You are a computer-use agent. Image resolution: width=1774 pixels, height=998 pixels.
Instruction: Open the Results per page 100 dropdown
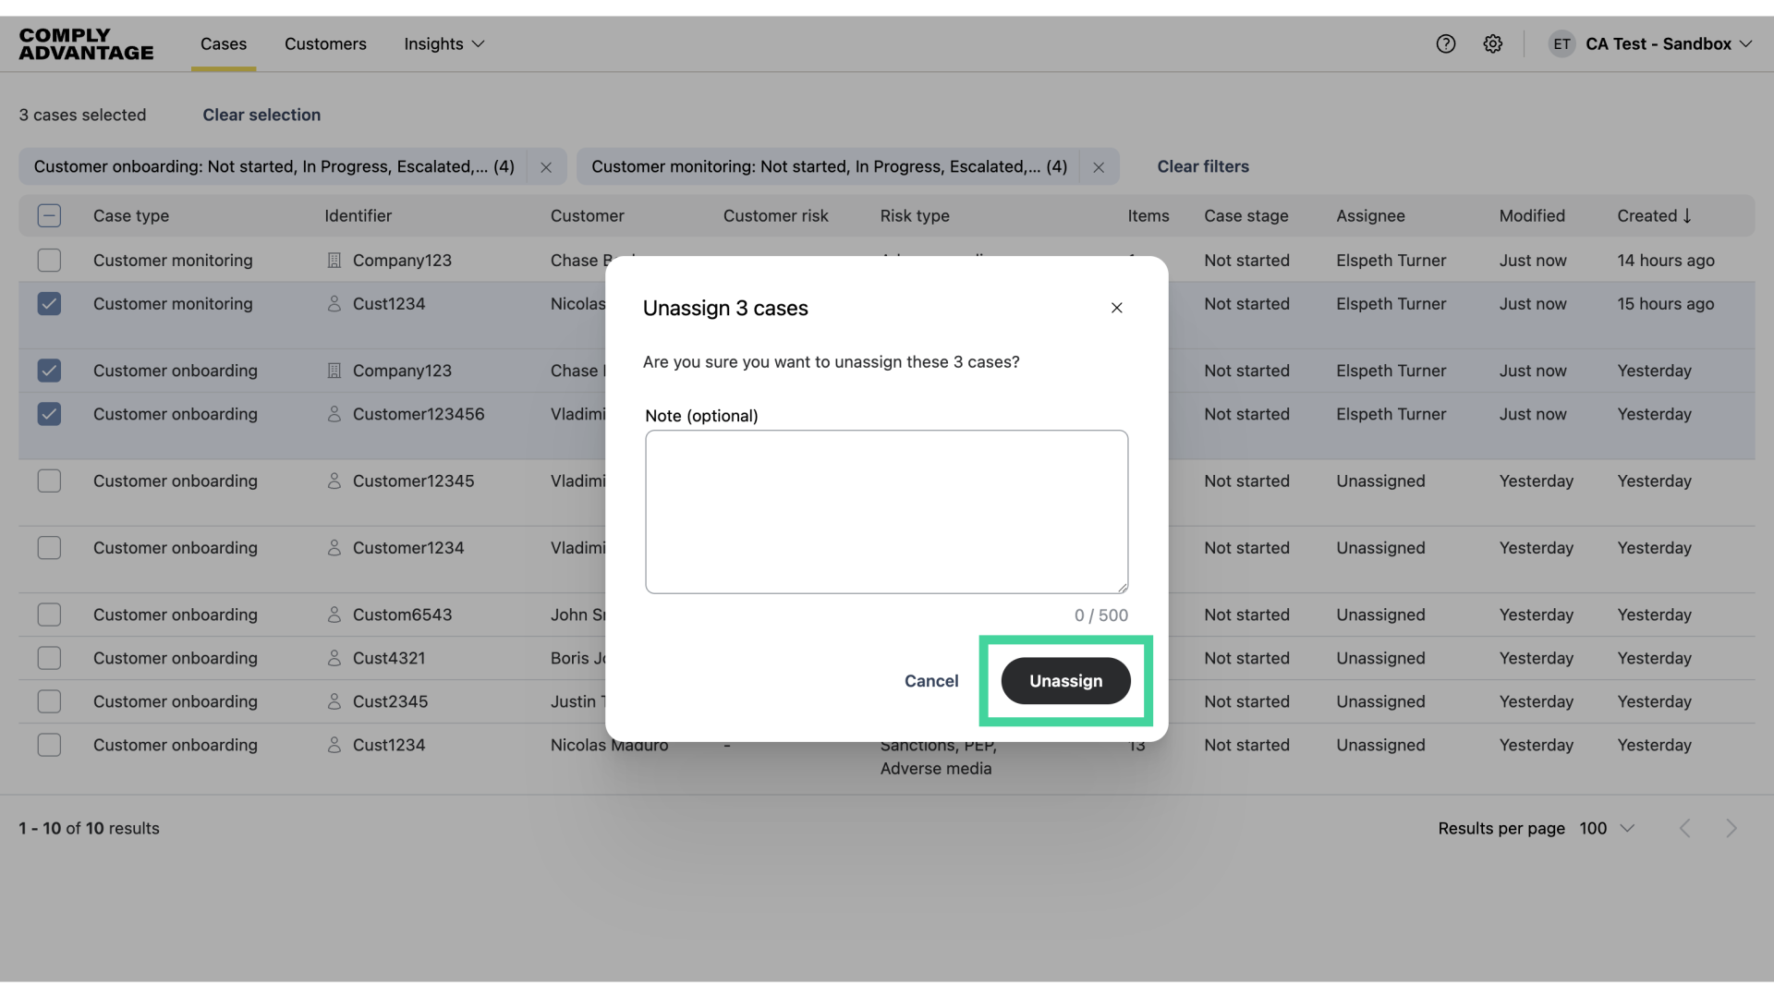click(x=1607, y=829)
